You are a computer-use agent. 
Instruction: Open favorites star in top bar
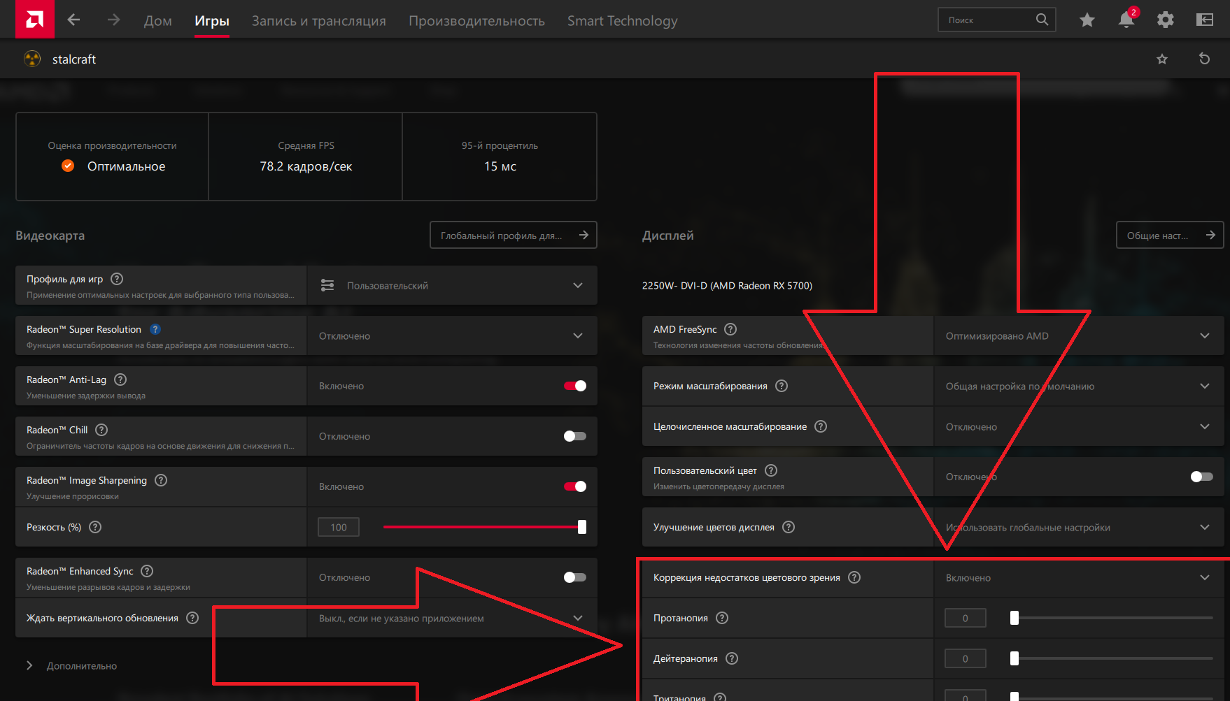[1087, 20]
